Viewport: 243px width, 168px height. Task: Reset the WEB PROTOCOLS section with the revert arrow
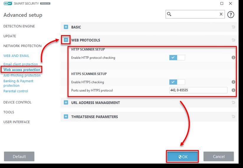(233, 40)
